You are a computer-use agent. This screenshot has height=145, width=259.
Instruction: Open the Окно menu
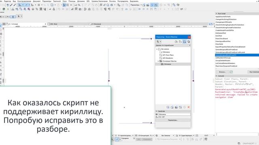tap(65, 1)
